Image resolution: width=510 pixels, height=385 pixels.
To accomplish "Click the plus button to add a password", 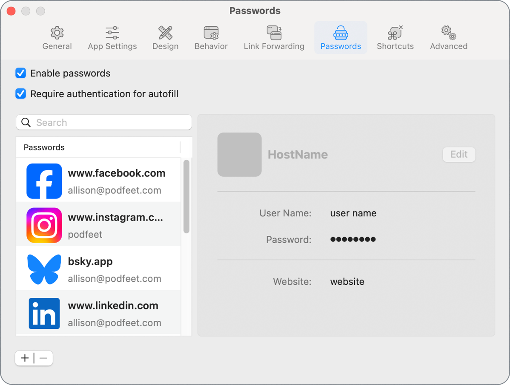I will click(x=24, y=358).
